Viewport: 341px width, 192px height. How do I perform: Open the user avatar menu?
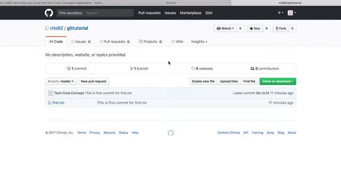click(291, 13)
